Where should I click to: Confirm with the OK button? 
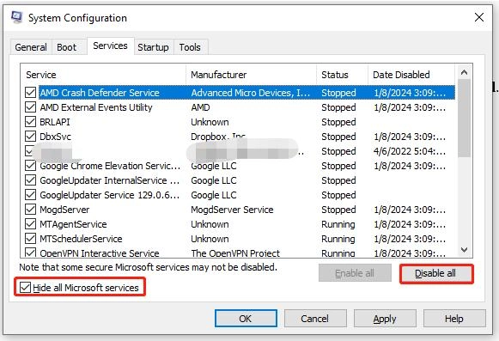tap(246, 319)
